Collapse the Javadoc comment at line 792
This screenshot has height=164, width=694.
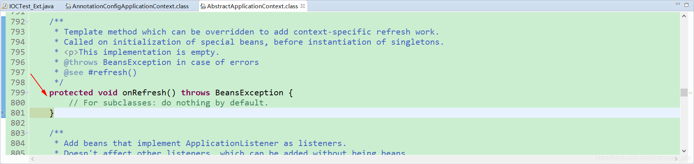pyautogui.click(x=27, y=22)
